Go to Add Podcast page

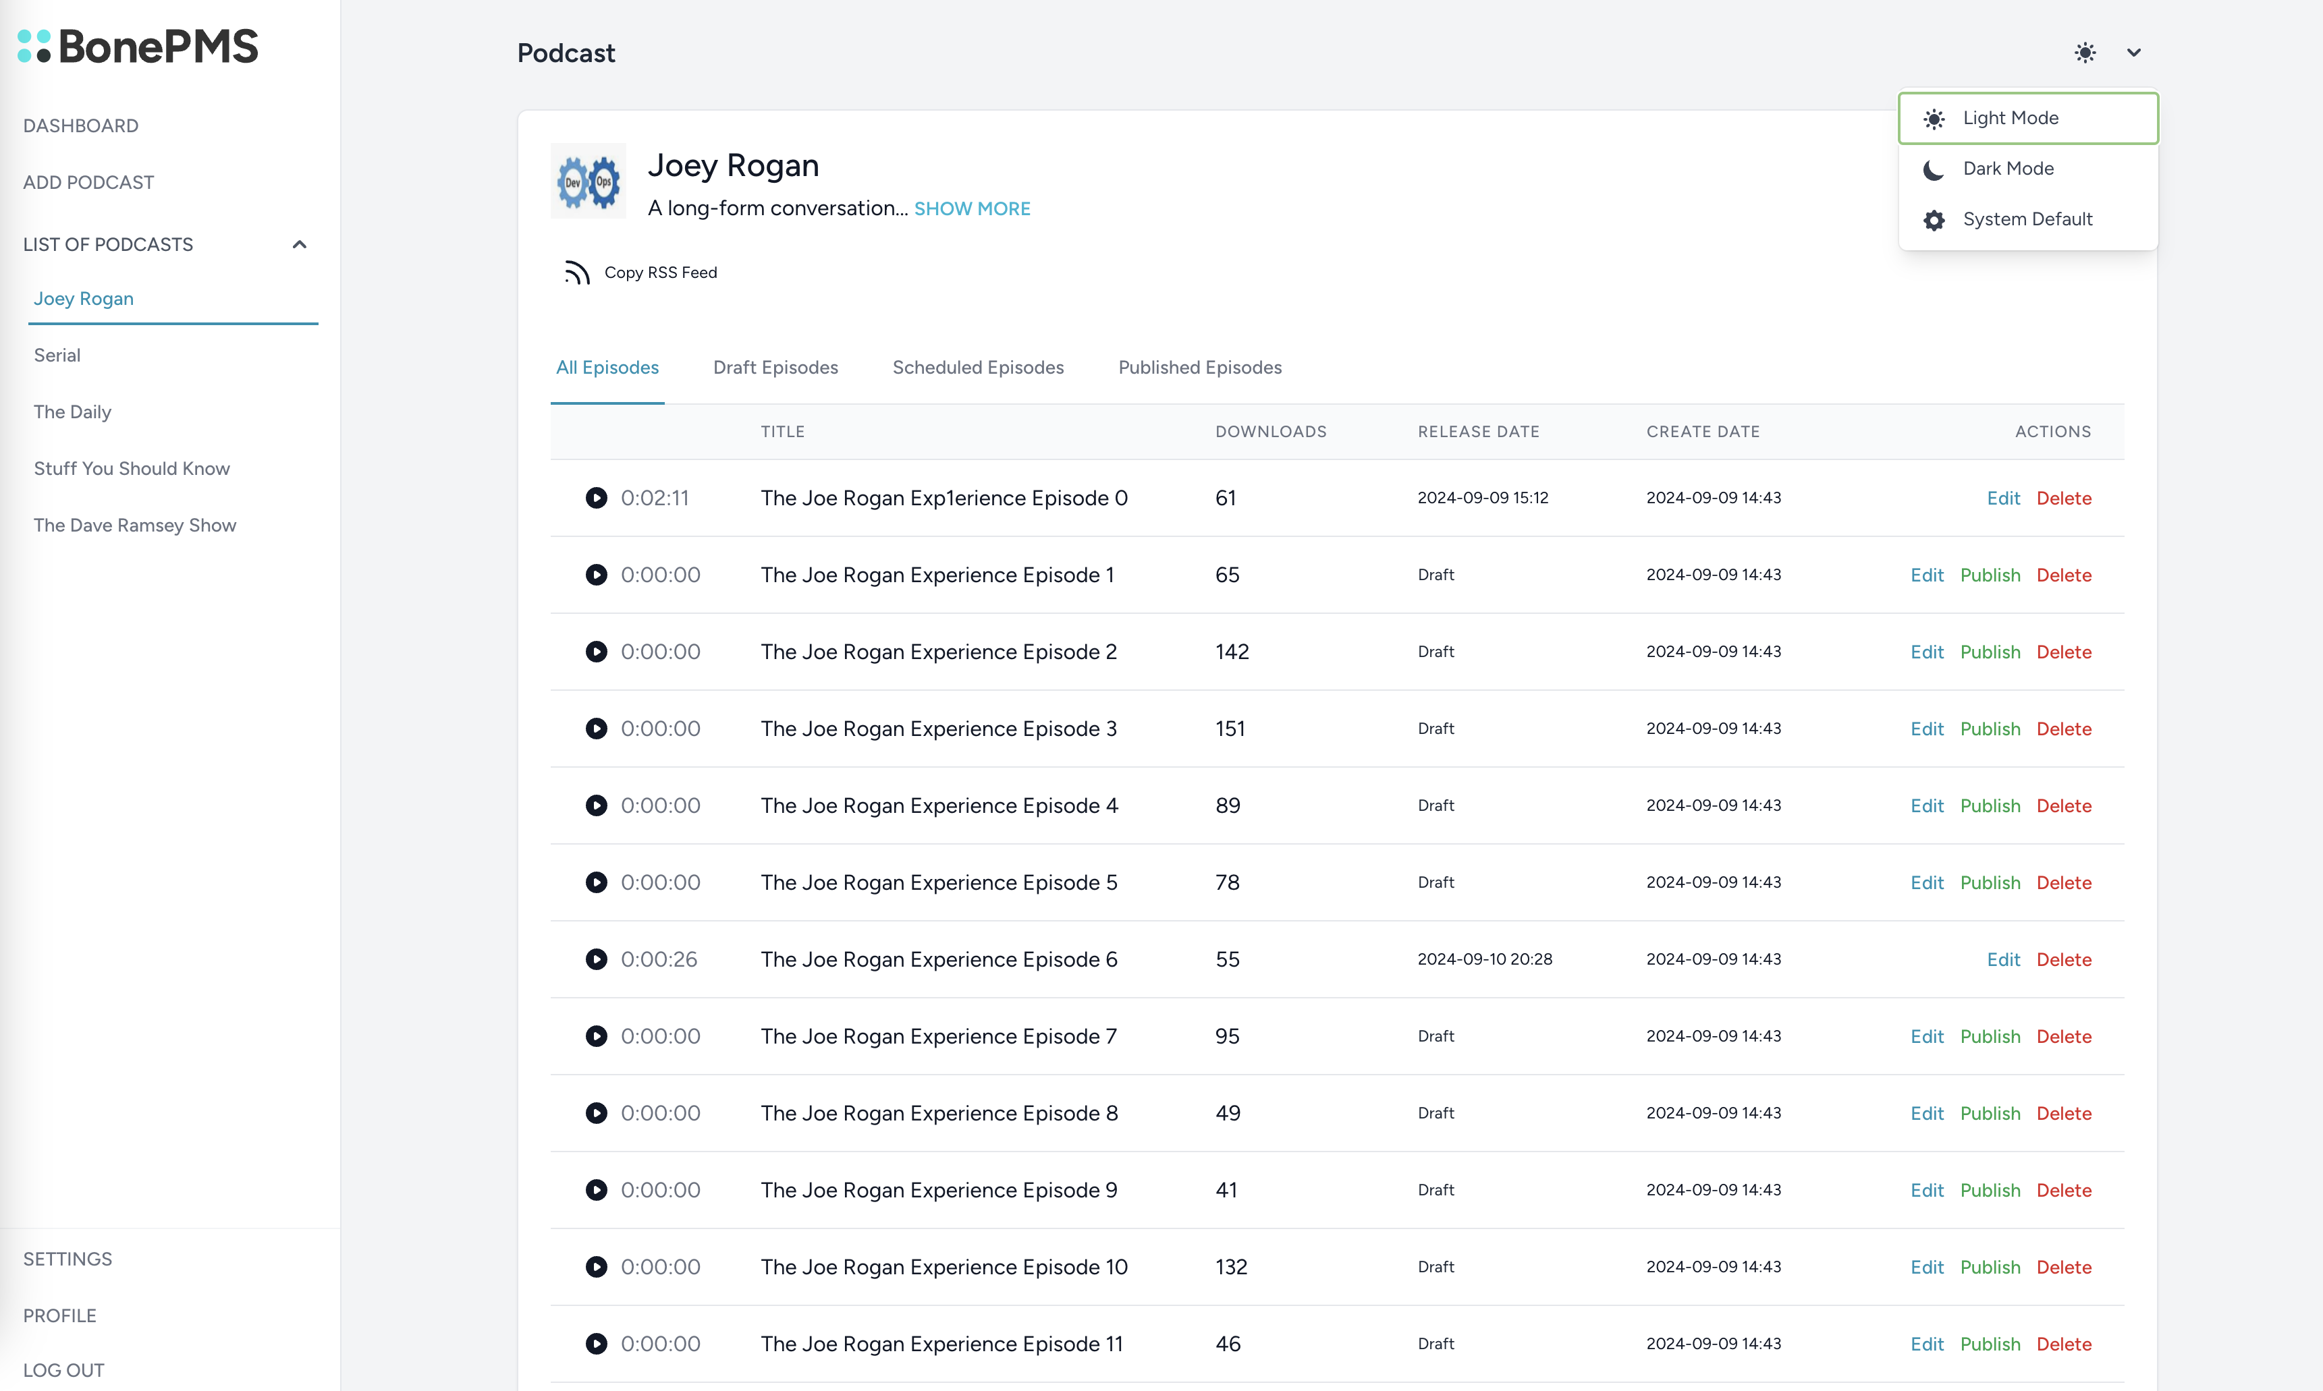pyautogui.click(x=88, y=183)
